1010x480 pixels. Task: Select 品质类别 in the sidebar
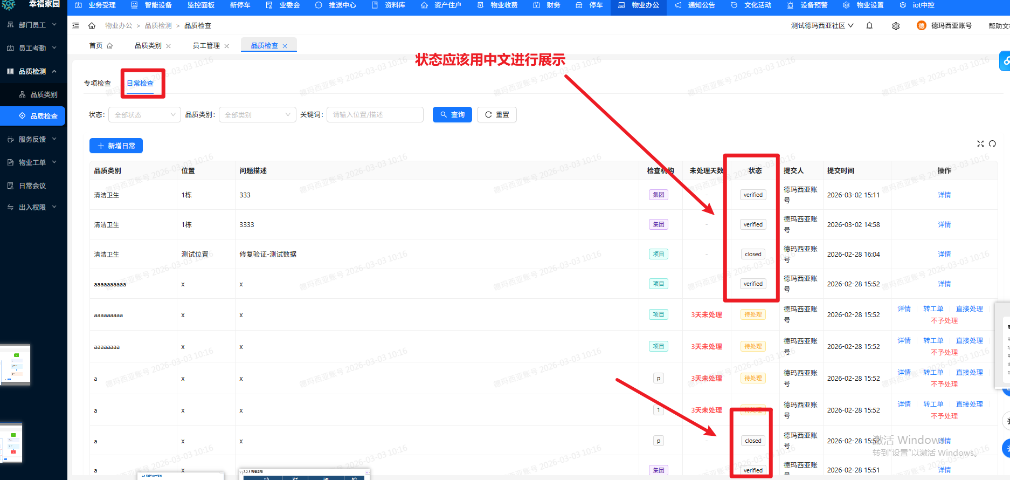click(x=44, y=95)
